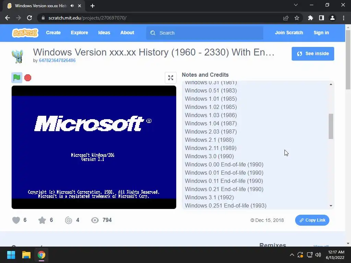Toggle Chrome side panel
The width and height of the screenshot is (351, 263).
coord(322,18)
